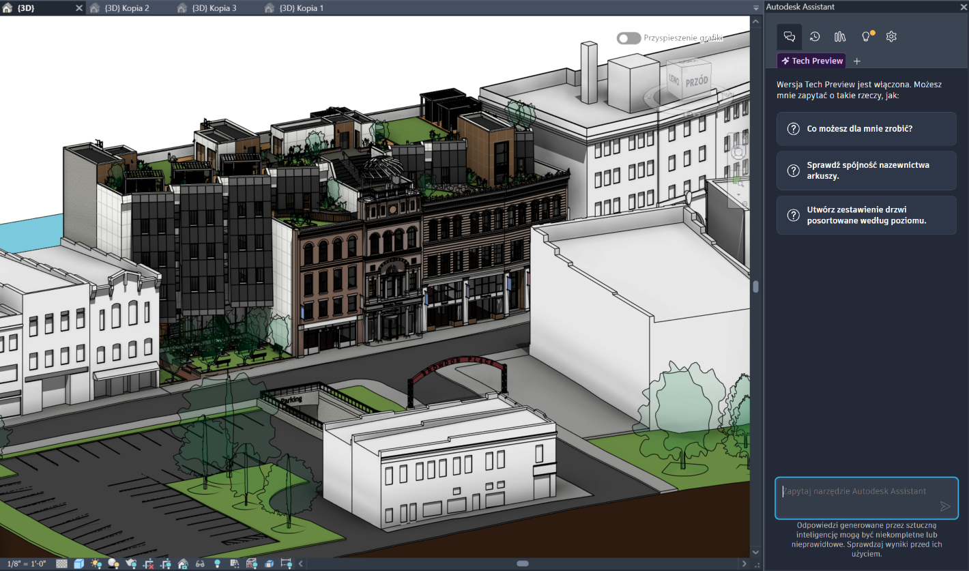Open chat history clock icon
The image size is (969, 571).
tap(815, 37)
